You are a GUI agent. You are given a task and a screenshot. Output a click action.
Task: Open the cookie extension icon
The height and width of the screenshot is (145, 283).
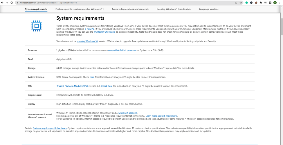click(256, 3)
